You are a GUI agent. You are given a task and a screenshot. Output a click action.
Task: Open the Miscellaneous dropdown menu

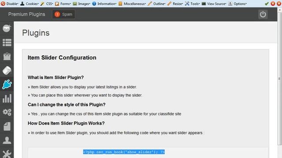click(132, 4)
